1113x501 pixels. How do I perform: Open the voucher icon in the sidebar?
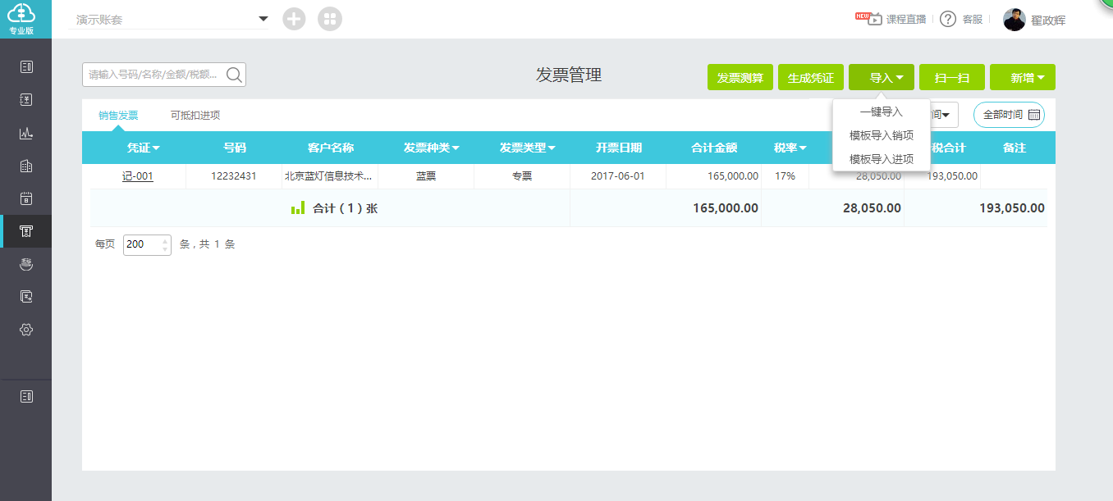26,66
